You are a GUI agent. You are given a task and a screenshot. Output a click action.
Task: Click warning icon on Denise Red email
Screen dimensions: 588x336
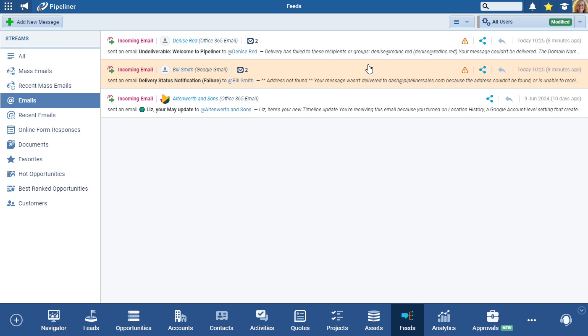465,41
